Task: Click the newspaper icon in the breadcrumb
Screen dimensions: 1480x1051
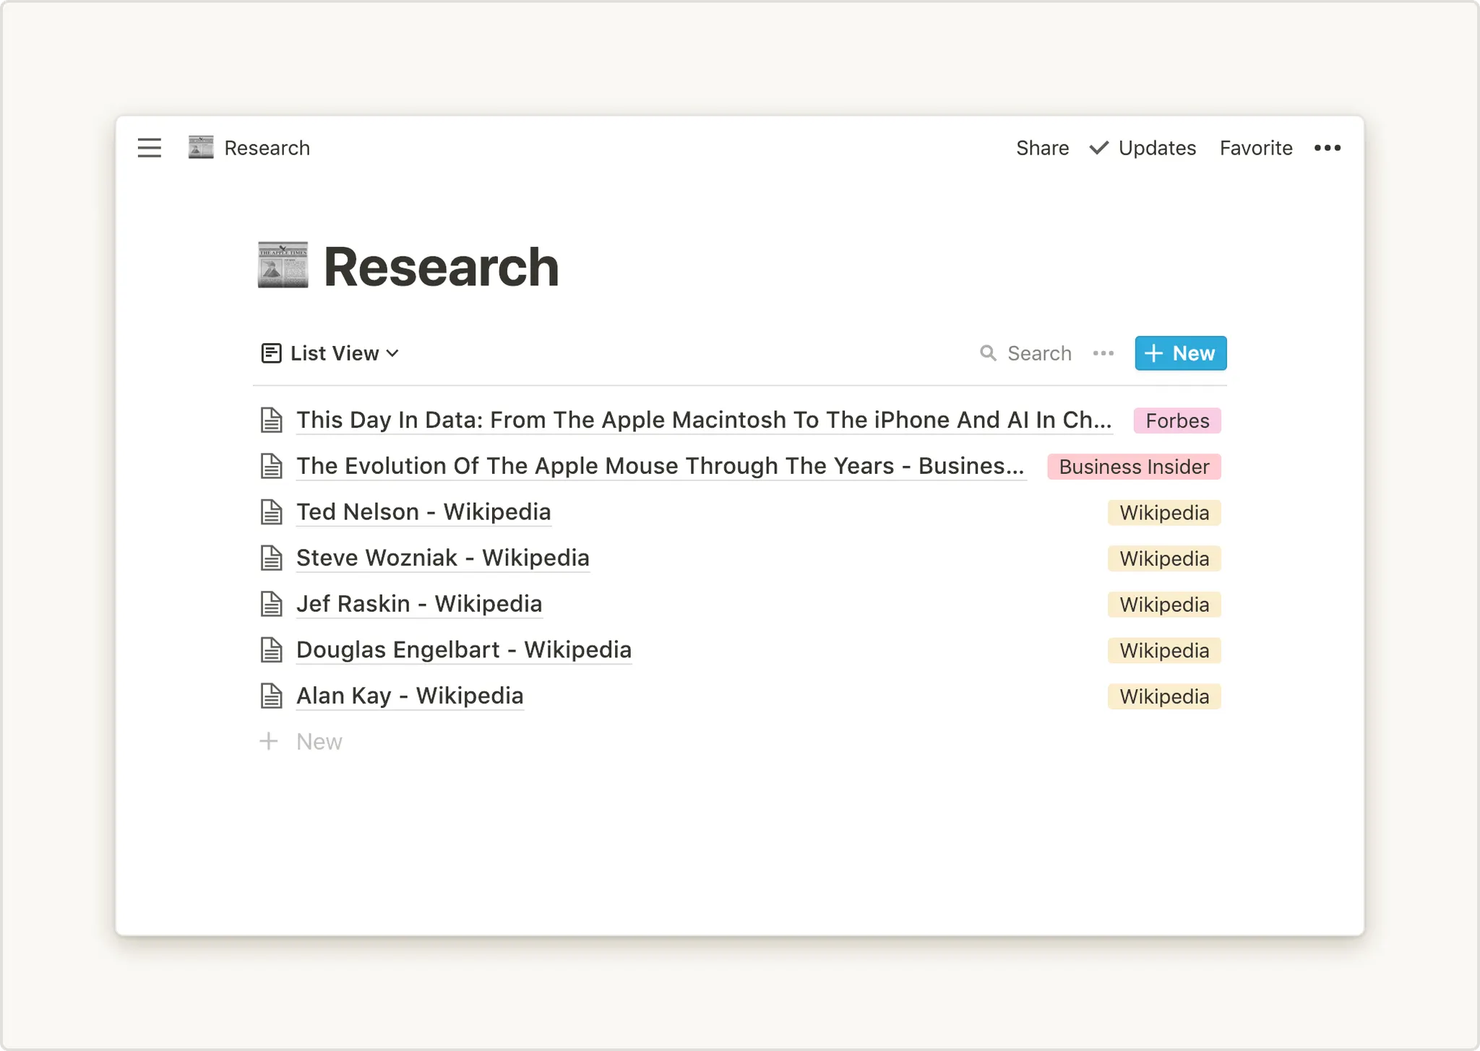Action: pos(201,147)
